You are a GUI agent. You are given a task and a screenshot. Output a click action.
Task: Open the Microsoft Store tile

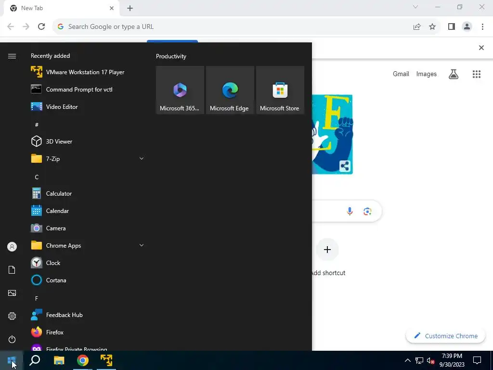280,90
